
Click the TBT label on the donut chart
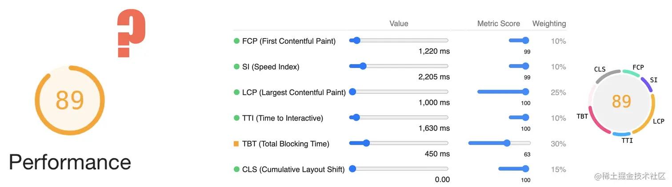click(x=582, y=117)
